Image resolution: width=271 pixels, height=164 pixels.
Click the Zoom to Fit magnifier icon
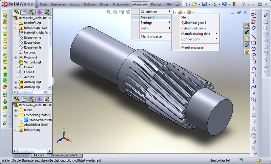click(109, 12)
